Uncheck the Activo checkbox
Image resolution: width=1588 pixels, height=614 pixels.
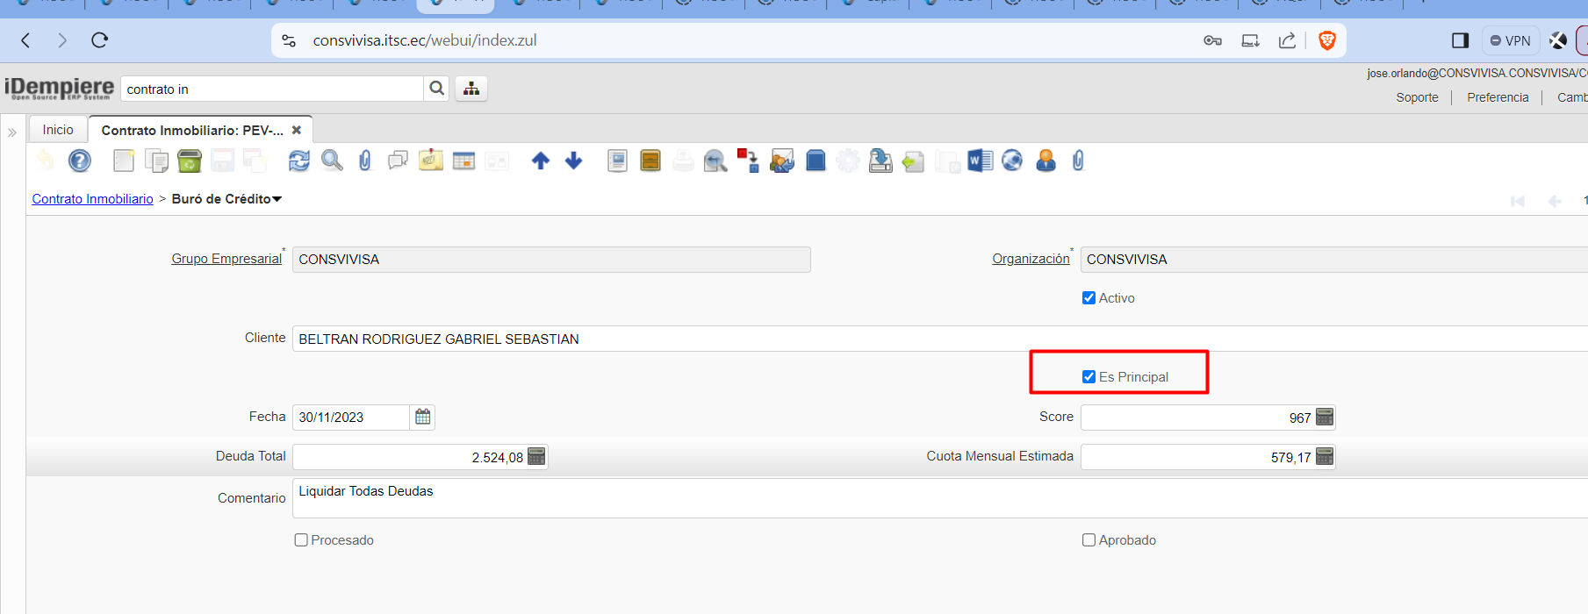[x=1089, y=298]
